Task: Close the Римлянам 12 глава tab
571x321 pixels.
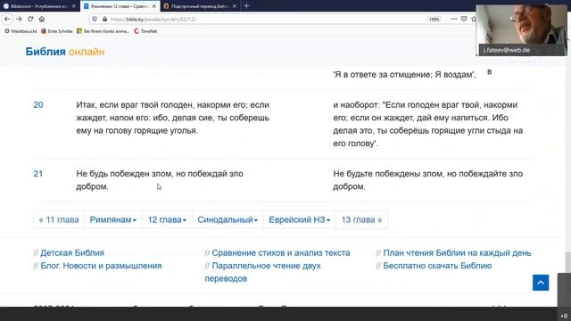Action: [154, 6]
